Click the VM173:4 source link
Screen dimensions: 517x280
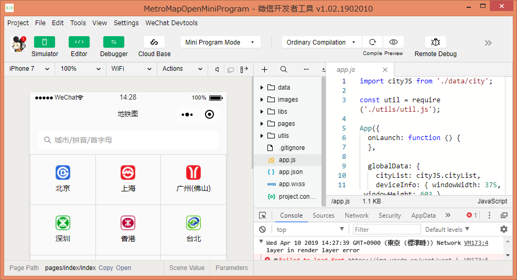pos(476,243)
